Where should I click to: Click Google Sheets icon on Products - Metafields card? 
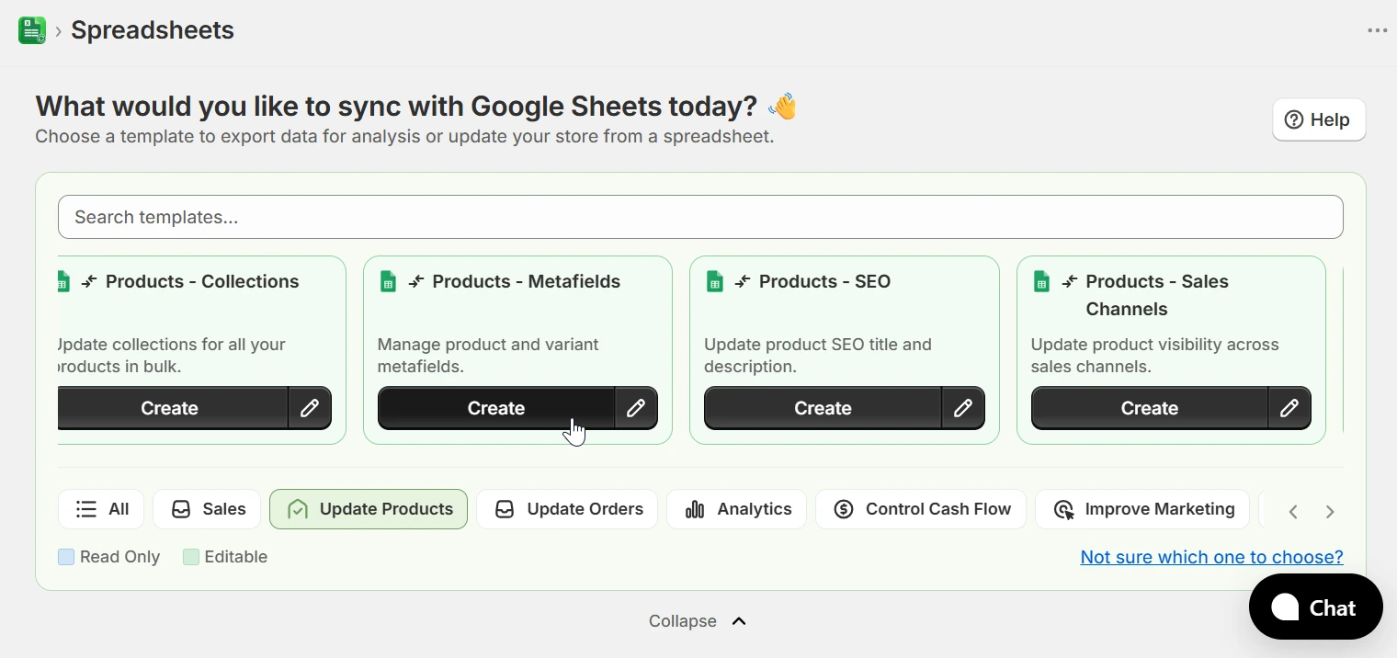tap(388, 281)
